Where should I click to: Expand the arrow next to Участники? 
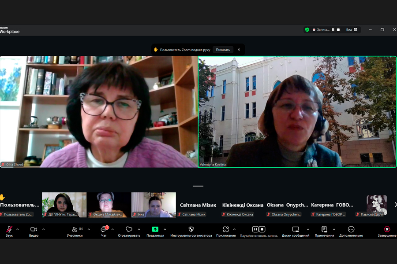click(89, 229)
